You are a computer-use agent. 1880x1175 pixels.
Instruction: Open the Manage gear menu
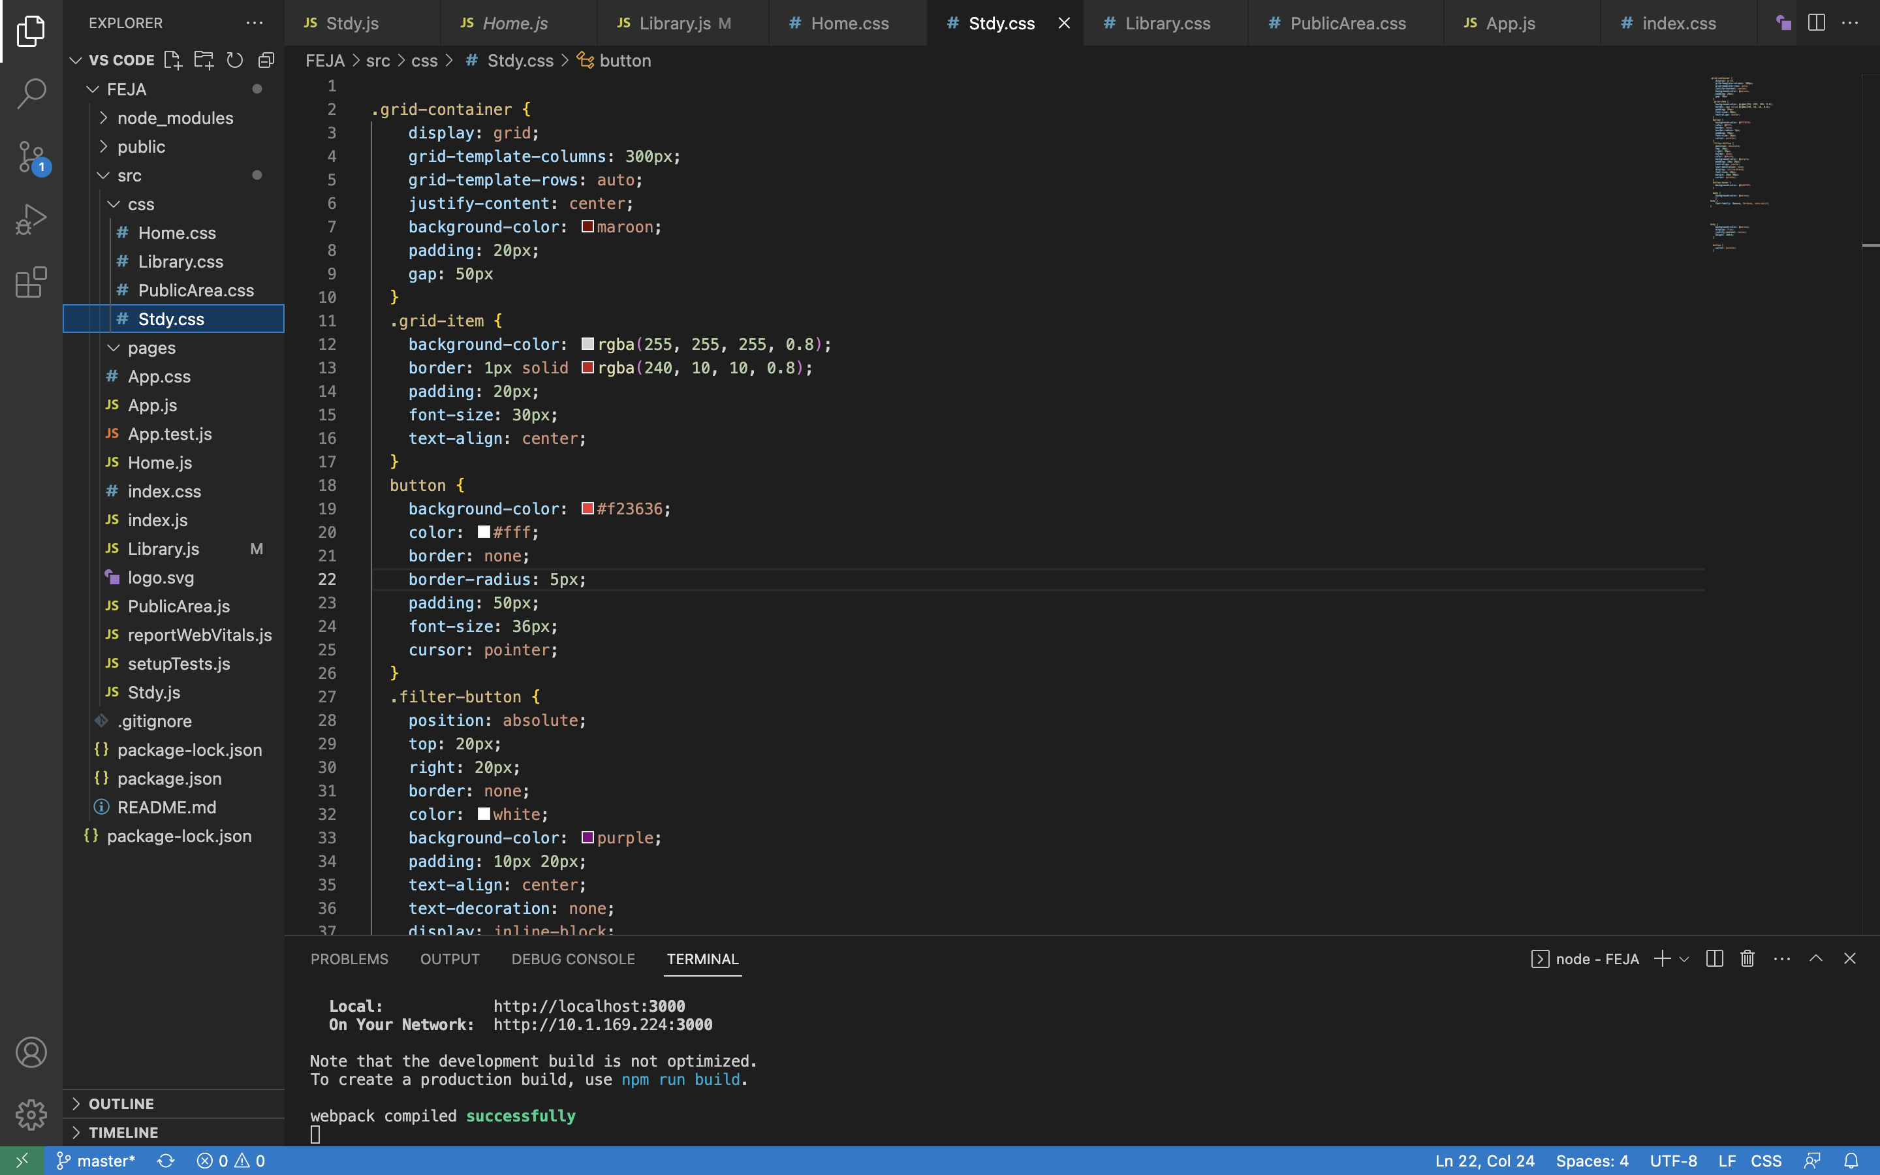pyautogui.click(x=31, y=1114)
